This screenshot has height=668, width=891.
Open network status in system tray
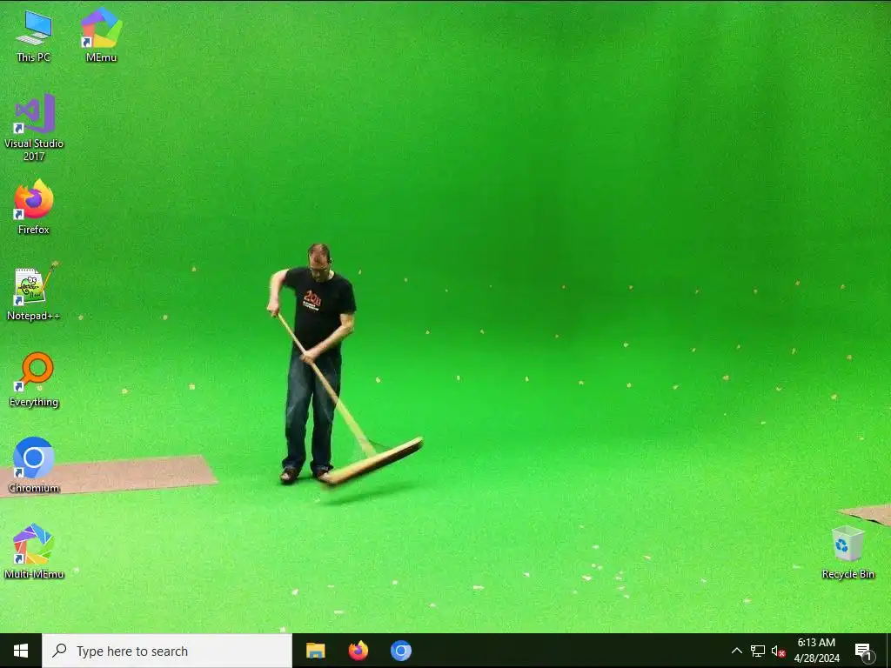tap(758, 651)
